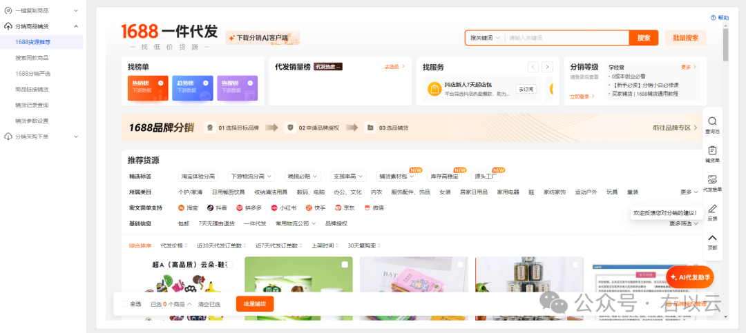This screenshot has width=746, height=333.
Task: Open the 晚揽必赔 dropdown
Action: coord(303,176)
